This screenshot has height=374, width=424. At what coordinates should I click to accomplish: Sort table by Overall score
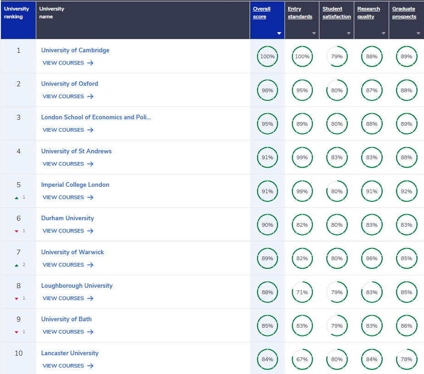[x=262, y=13]
